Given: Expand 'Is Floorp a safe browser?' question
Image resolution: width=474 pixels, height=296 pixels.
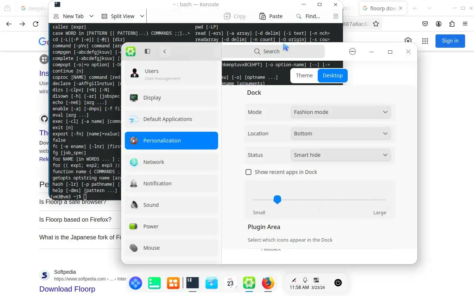Looking at the screenshot, I should [73, 202].
